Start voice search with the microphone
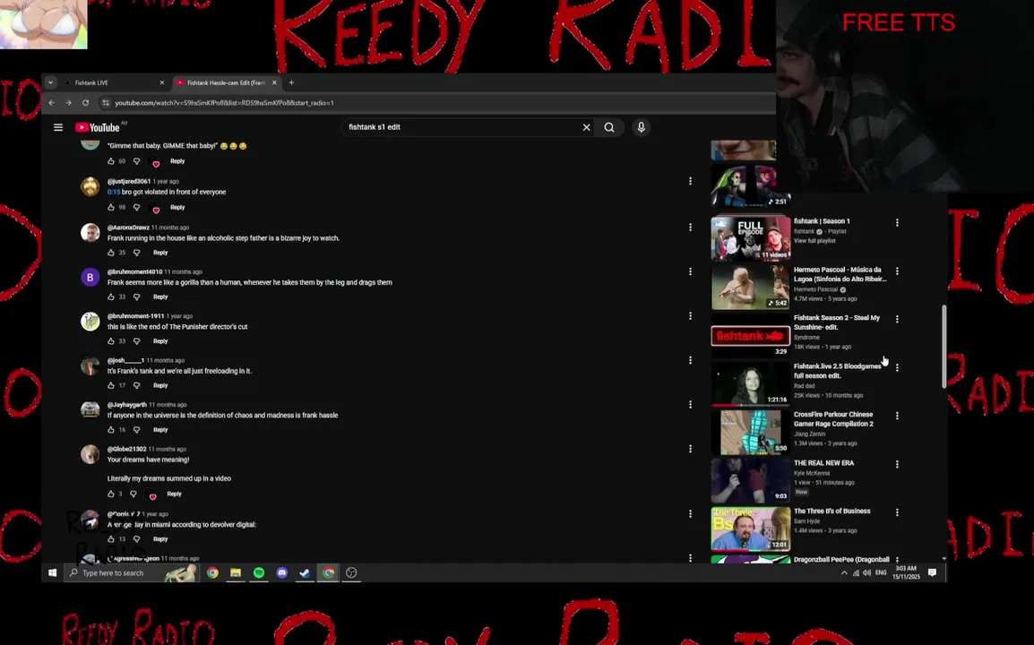The width and height of the screenshot is (1034, 645). coord(641,127)
